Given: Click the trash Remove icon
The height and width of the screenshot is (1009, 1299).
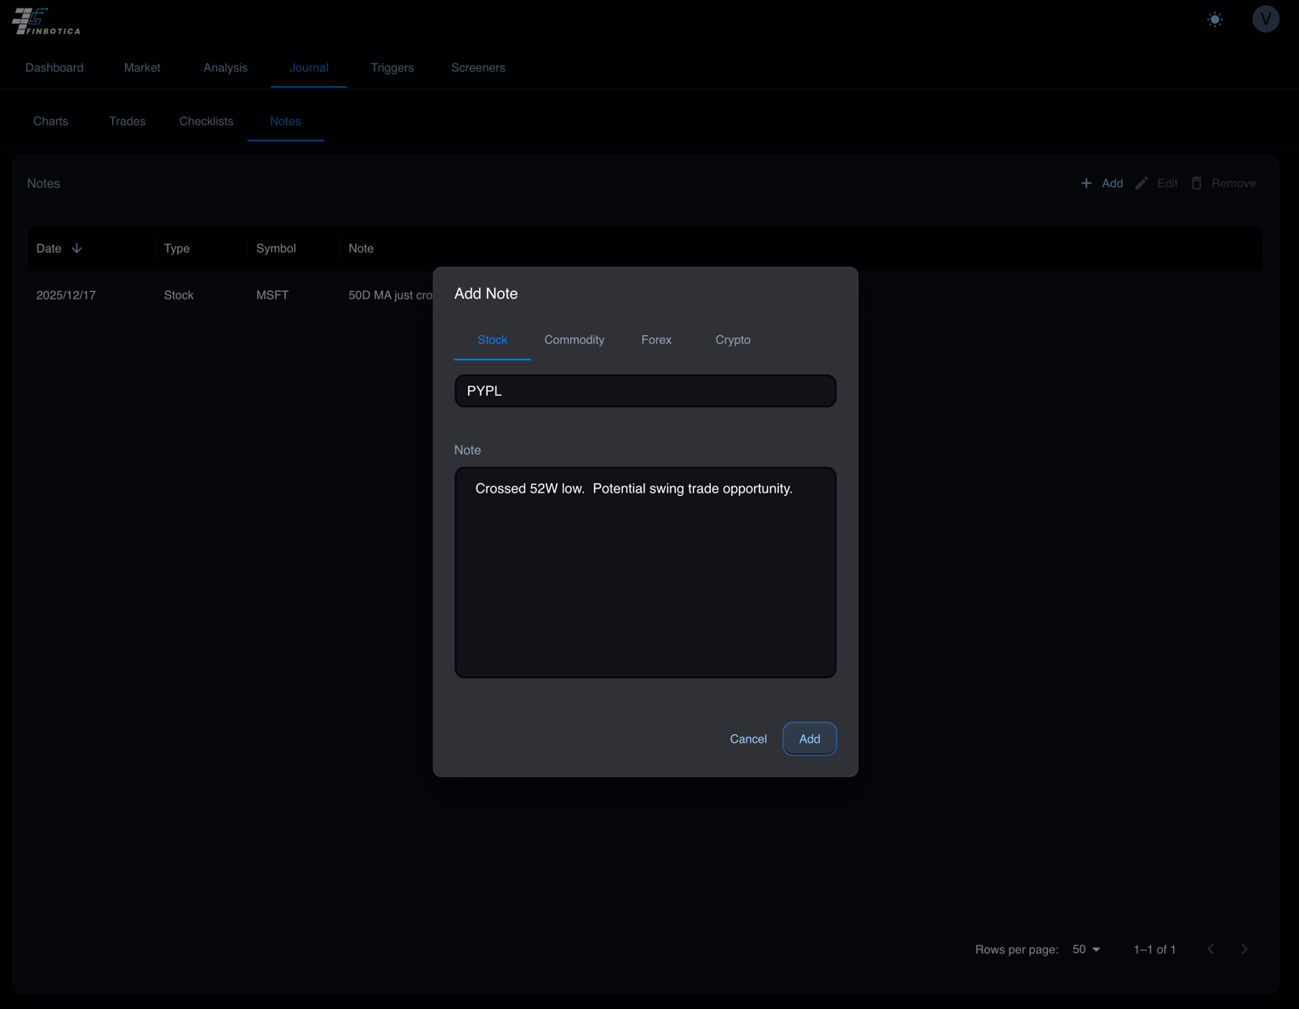Looking at the screenshot, I should pos(1197,184).
